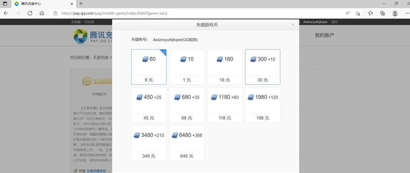
Task: Click the 充值游戏币 dialog title
Action: tap(207, 25)
